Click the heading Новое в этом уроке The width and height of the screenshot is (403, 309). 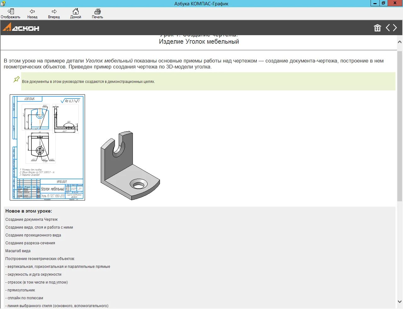tap(29, 211)
